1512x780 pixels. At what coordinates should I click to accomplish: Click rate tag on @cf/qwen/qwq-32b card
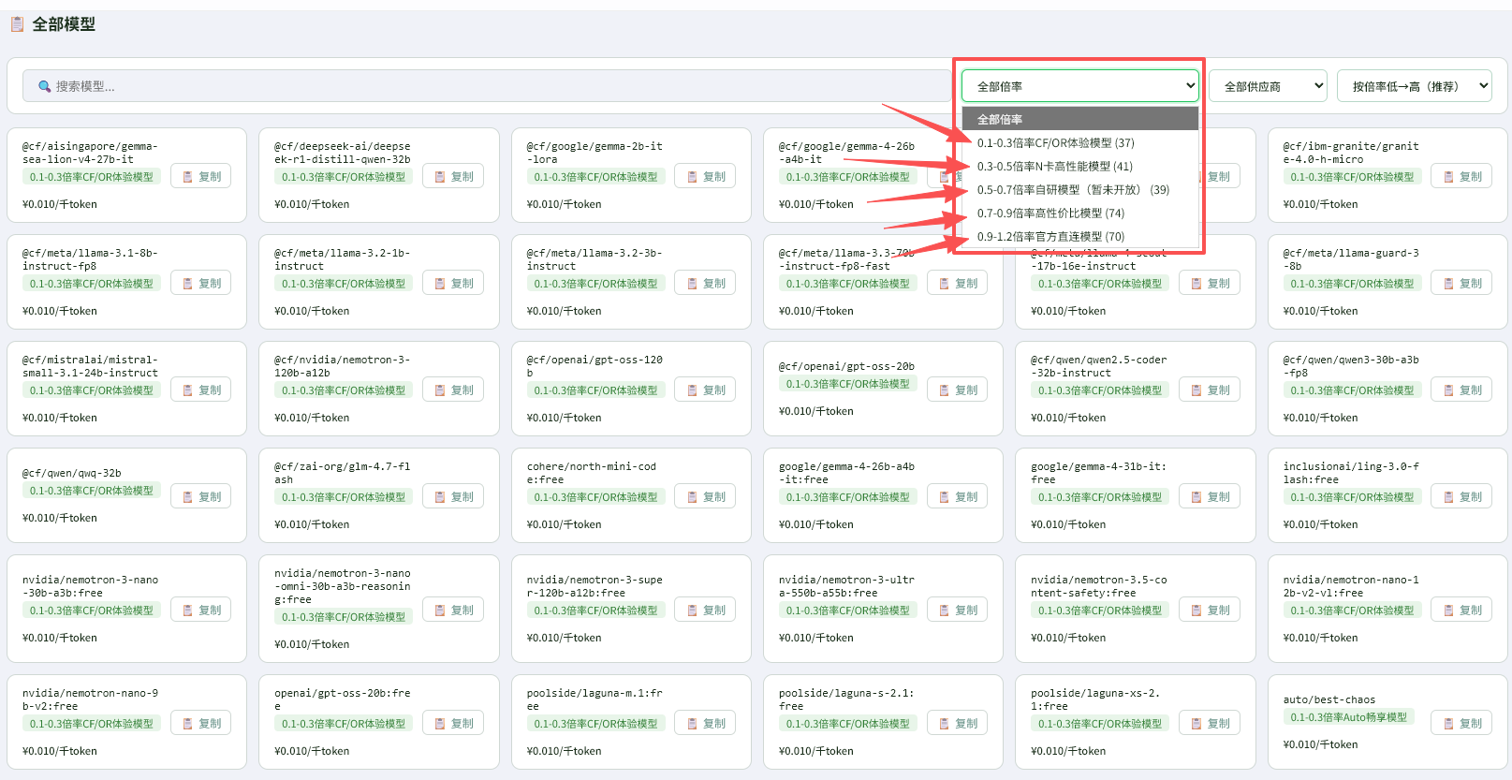click(x=91, y=491)
